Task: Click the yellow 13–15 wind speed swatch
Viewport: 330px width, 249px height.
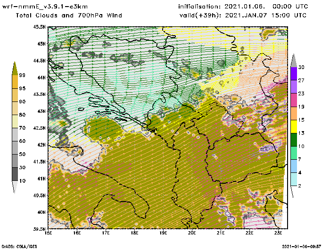Action: [x=294, y=126]
